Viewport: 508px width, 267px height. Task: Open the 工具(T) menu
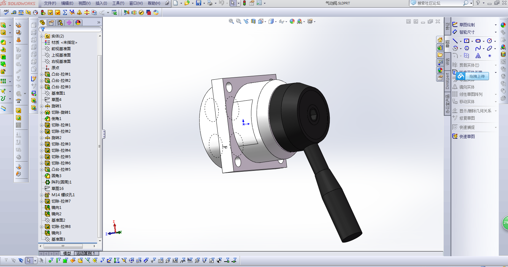(118, 3)
